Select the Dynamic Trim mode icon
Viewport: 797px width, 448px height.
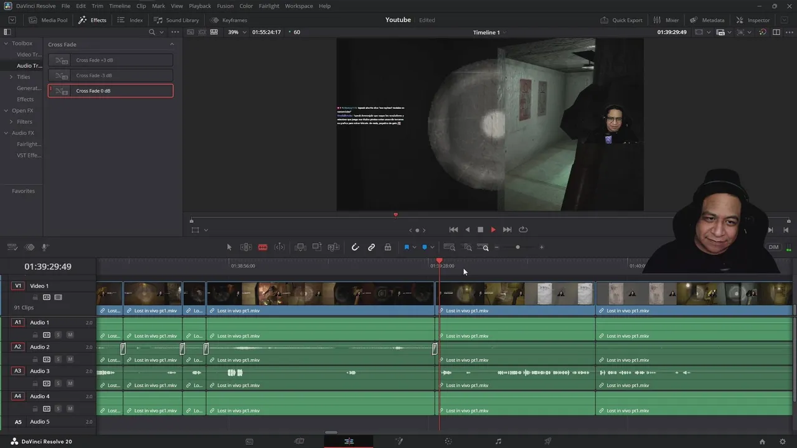[x=280, y=247]
